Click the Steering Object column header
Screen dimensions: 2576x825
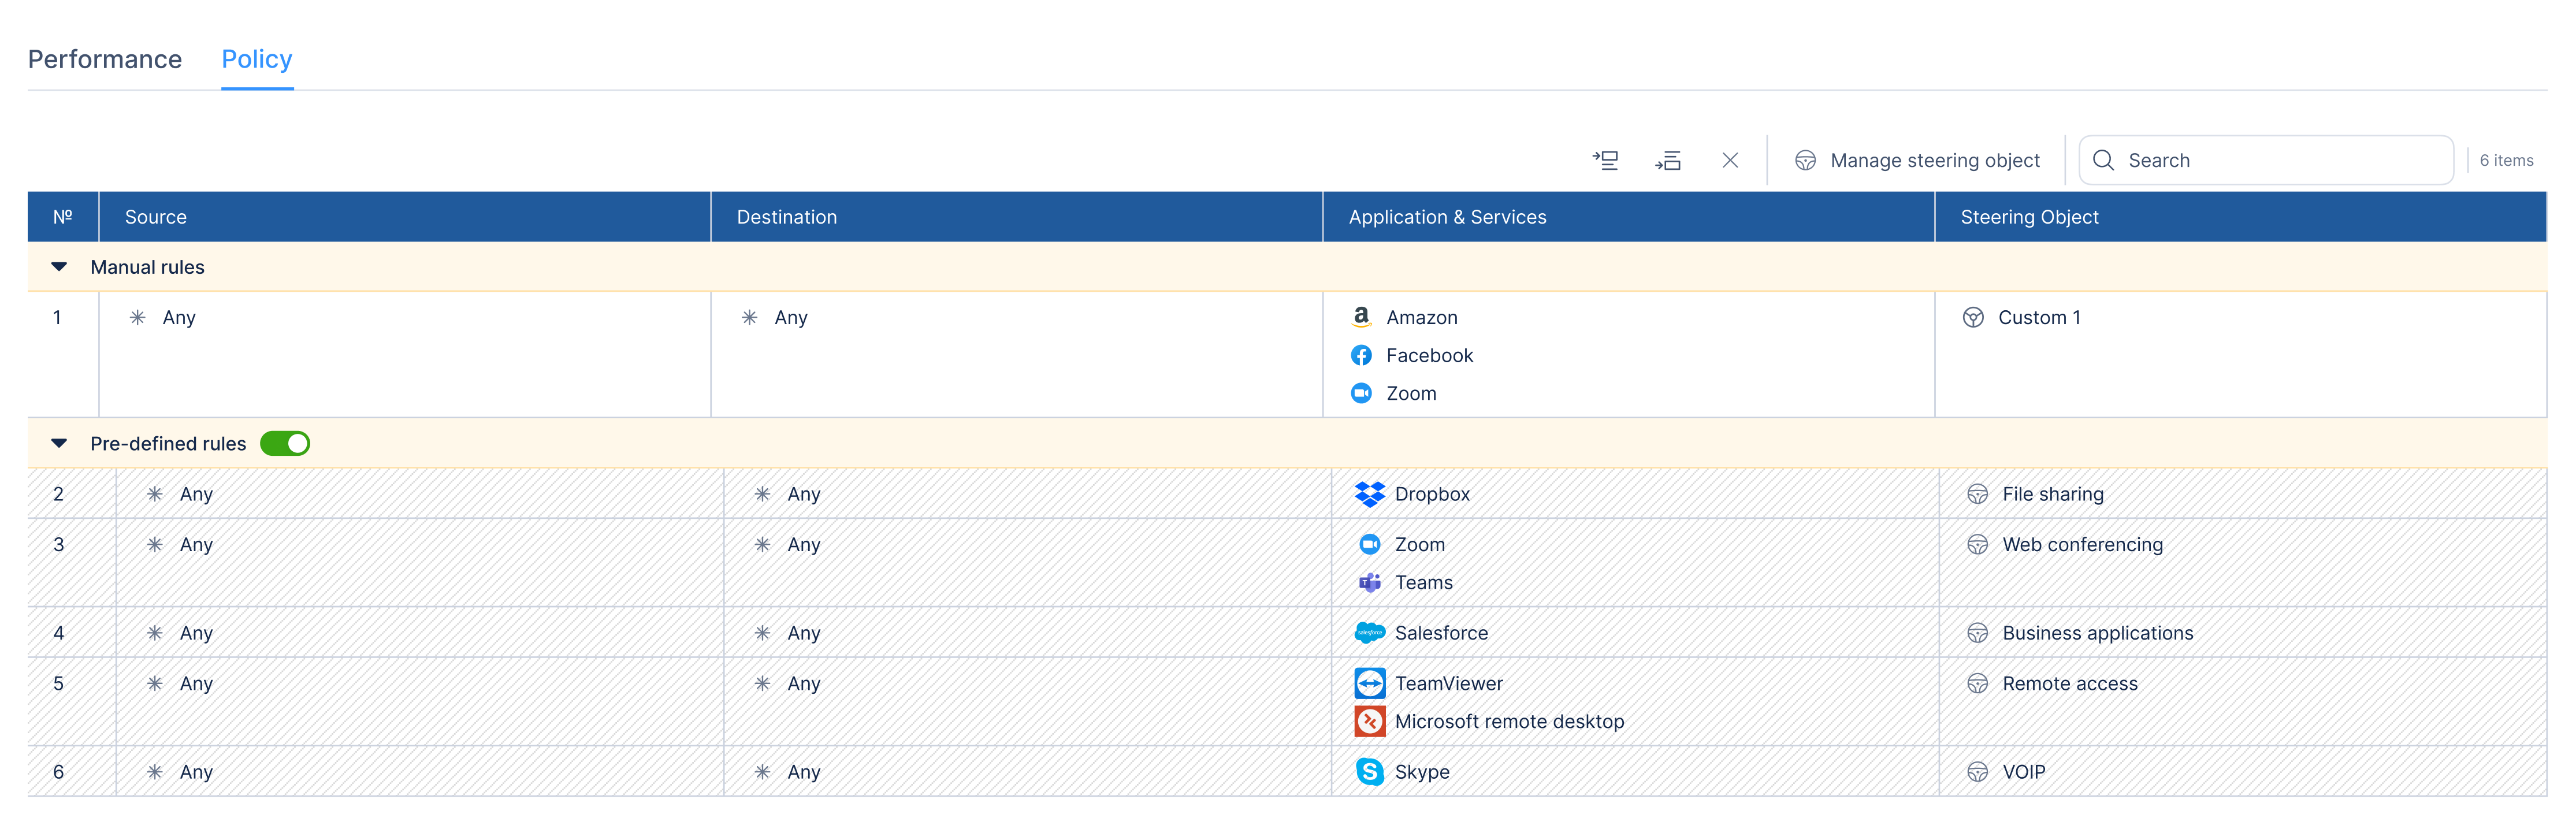click(x=2241, y=217)
